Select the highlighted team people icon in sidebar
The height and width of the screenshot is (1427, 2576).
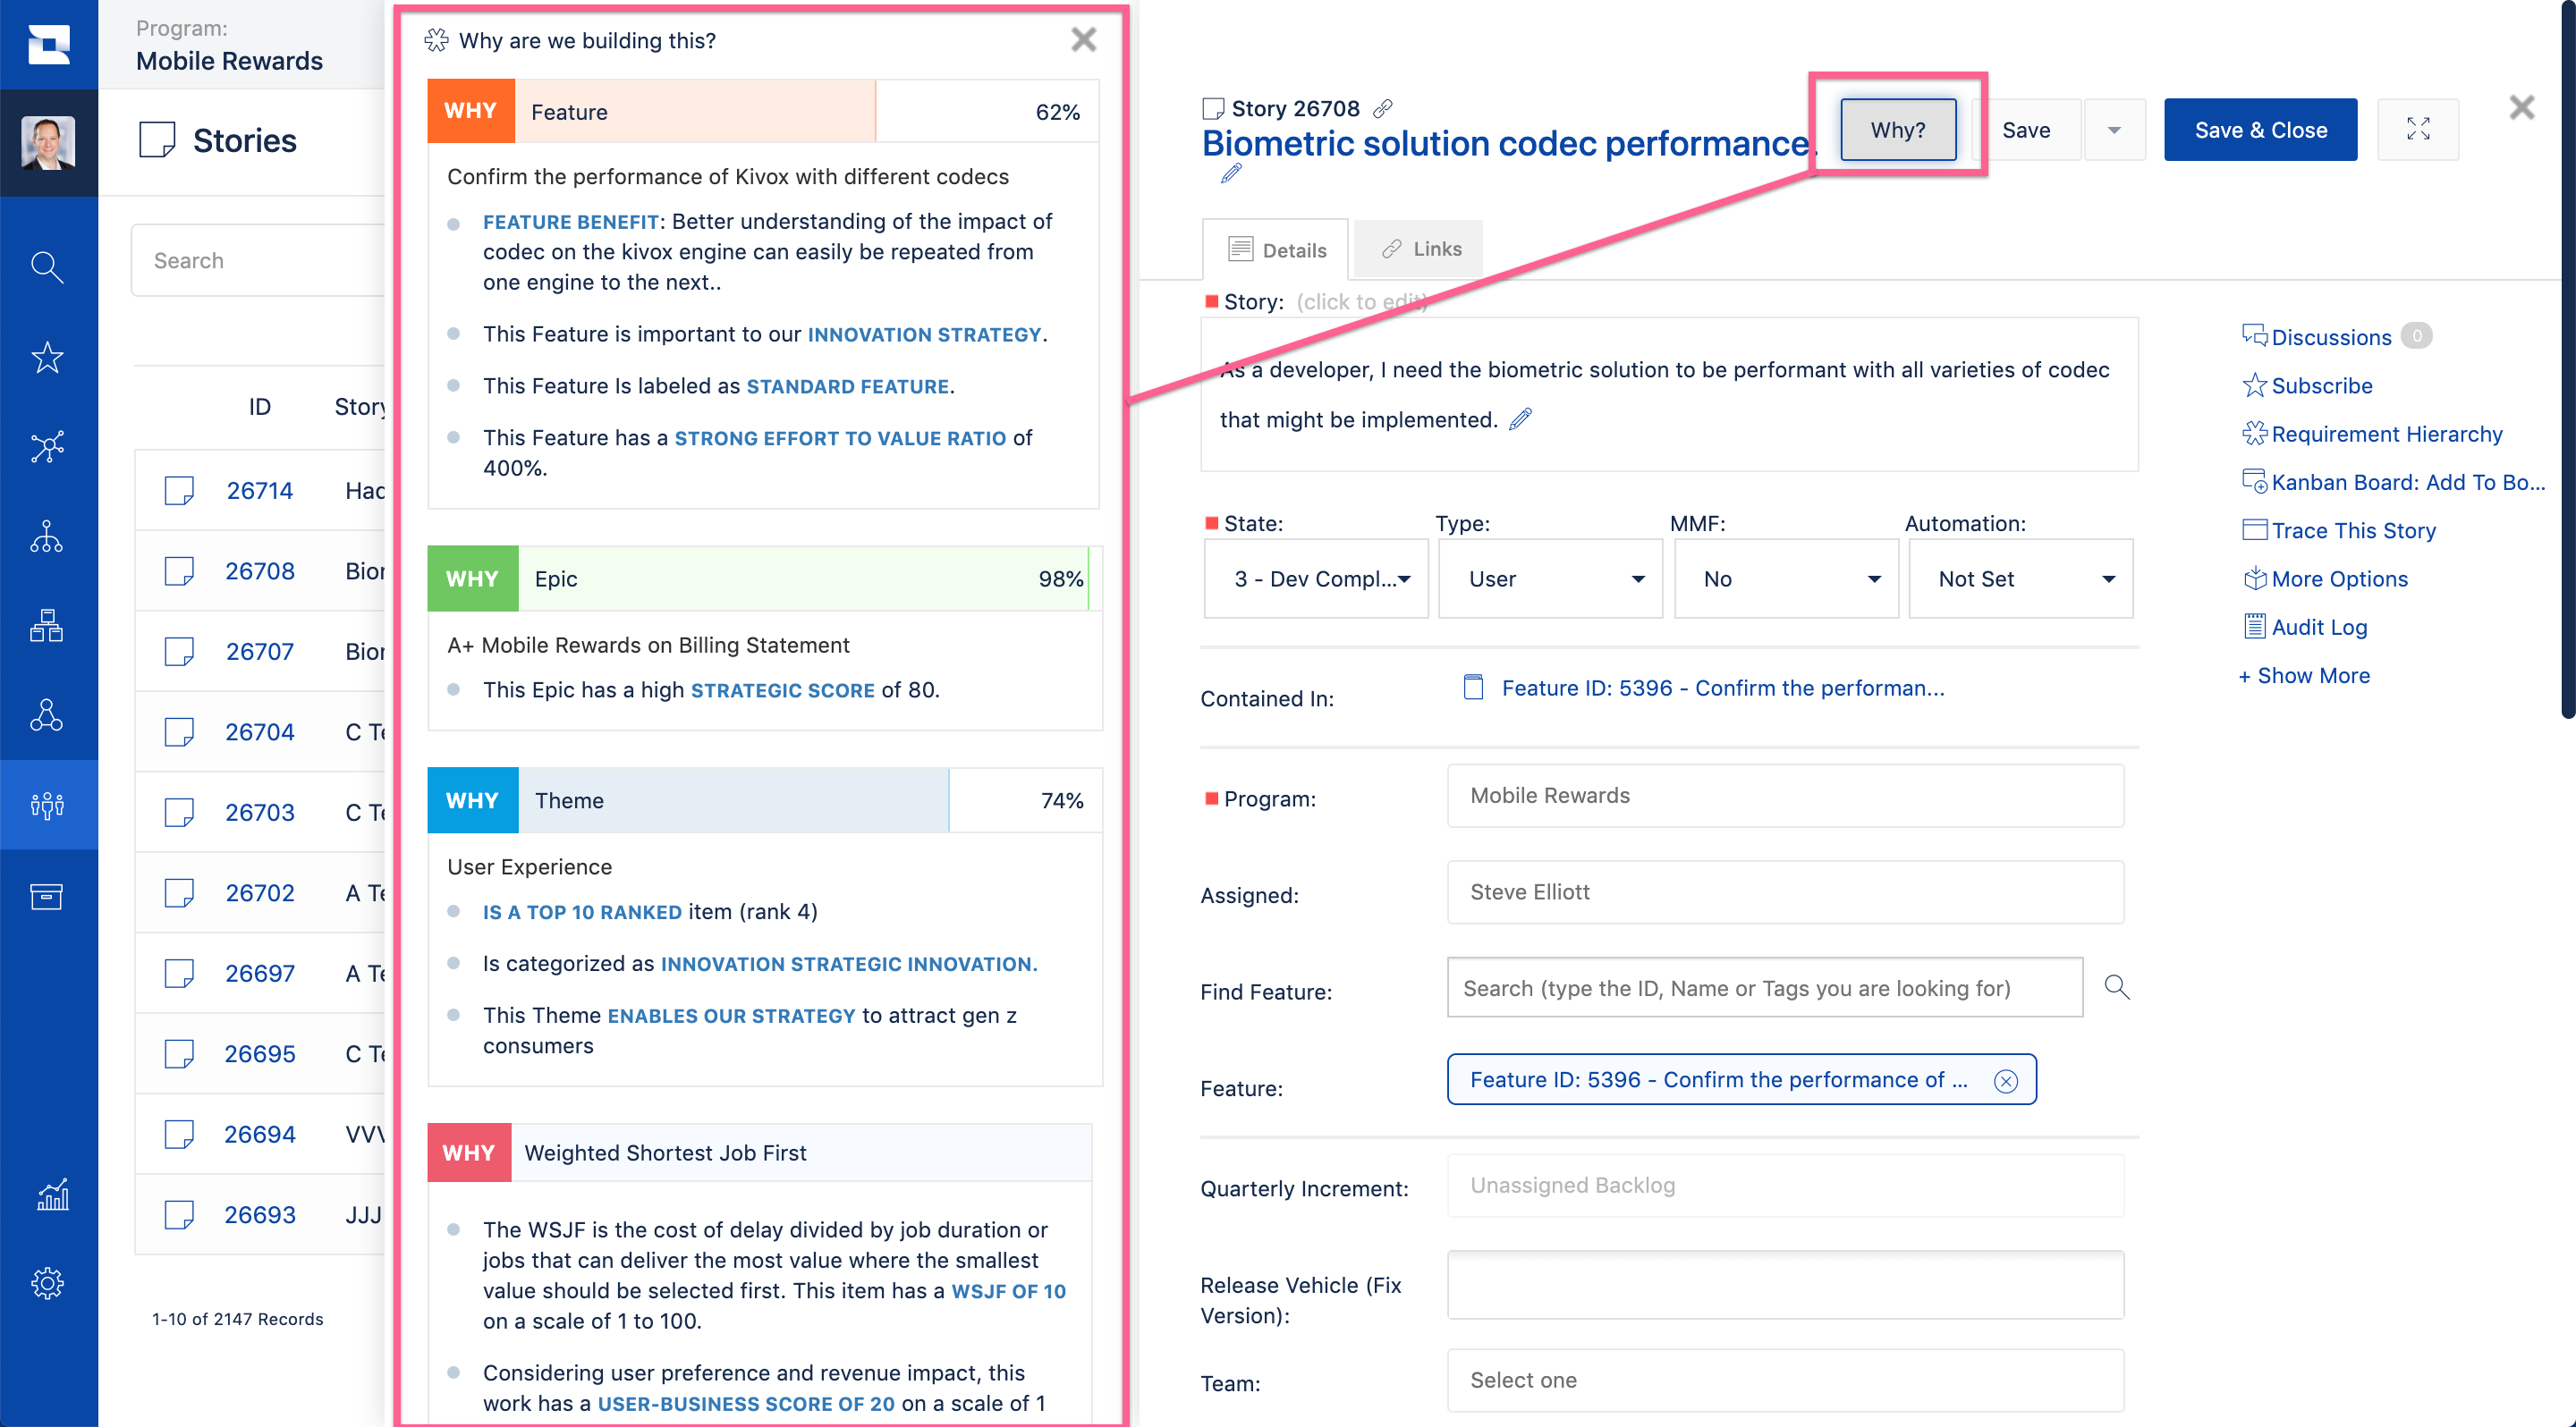click(x=47, y=805)
